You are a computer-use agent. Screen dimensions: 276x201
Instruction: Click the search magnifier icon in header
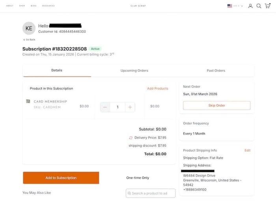(259, 6)
